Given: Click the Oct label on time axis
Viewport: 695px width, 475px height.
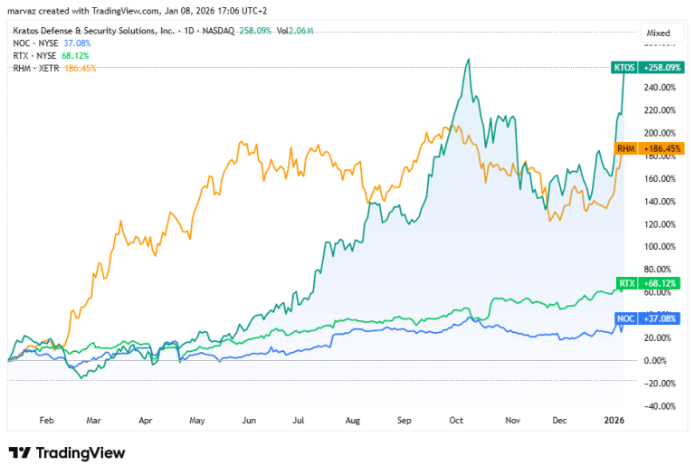Looking at the screenshot, I should [456, 420].
